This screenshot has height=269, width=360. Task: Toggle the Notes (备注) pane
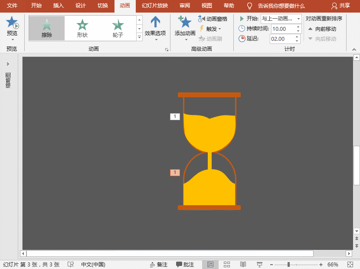pyautogui.click(x=159, y=265)
